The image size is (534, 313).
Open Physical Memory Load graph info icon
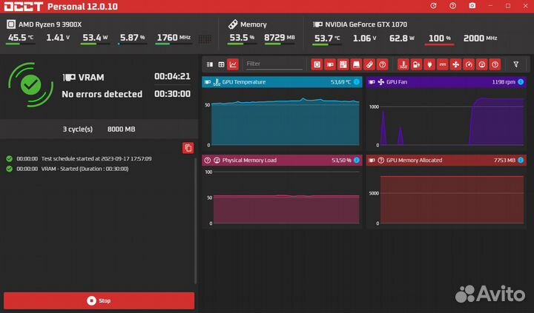tap(356, 160)
